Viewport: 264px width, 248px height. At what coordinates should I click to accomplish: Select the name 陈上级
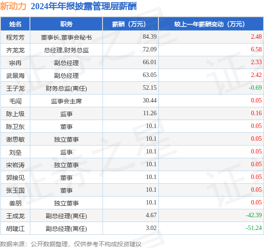[x=15, y=114]
